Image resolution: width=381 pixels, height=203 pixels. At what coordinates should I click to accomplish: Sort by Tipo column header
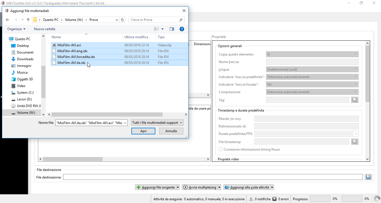[x=172, y=37]
